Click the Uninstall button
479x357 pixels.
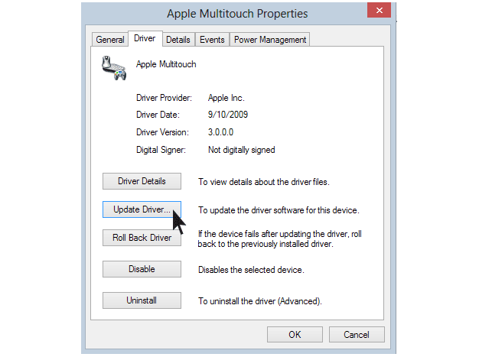pos(142,300)
